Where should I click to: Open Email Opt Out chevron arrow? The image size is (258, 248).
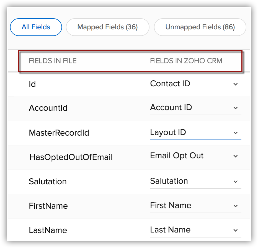tap(236, 156)
